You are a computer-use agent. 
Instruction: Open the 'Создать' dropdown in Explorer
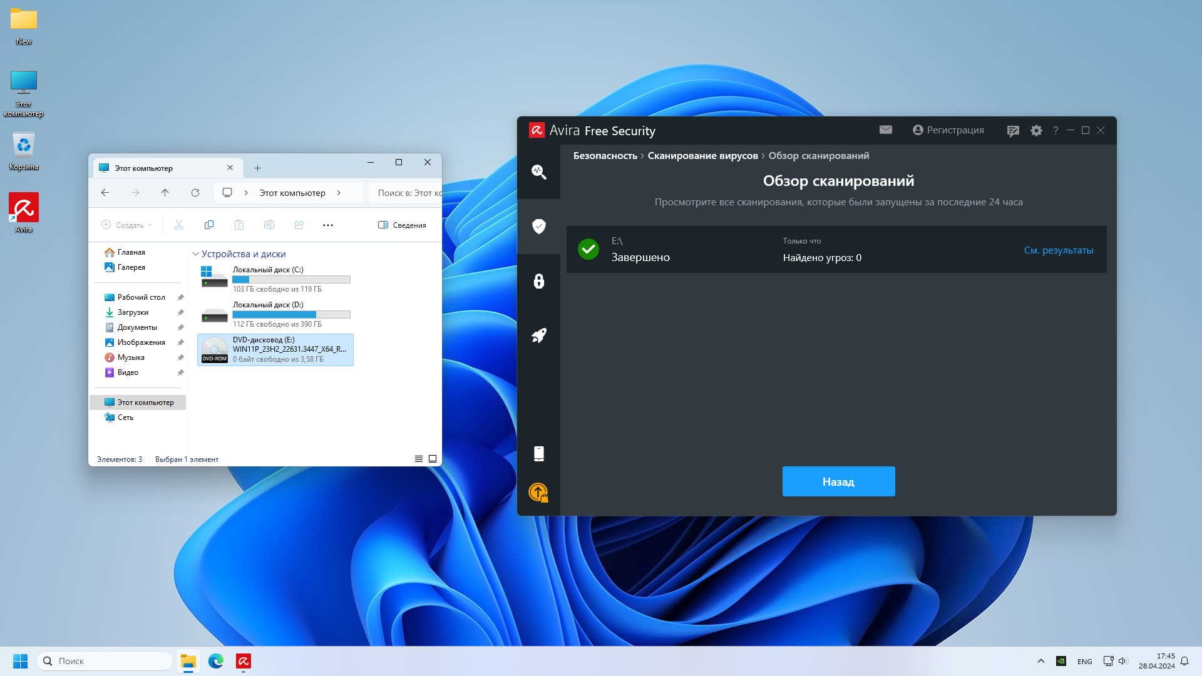(x=127, y=225)
